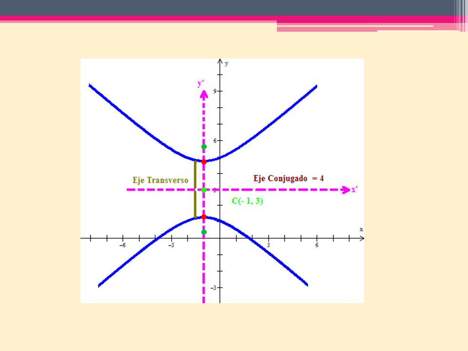Click the y-axis tick label 6

(x=215, y=140)
